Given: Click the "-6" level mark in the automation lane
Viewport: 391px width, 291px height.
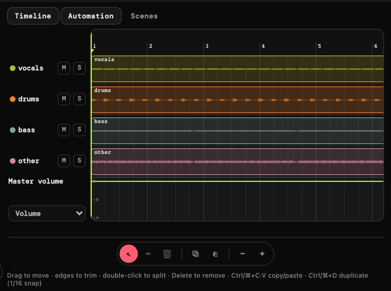Looking at the screenshot, I should coord(96,200).
